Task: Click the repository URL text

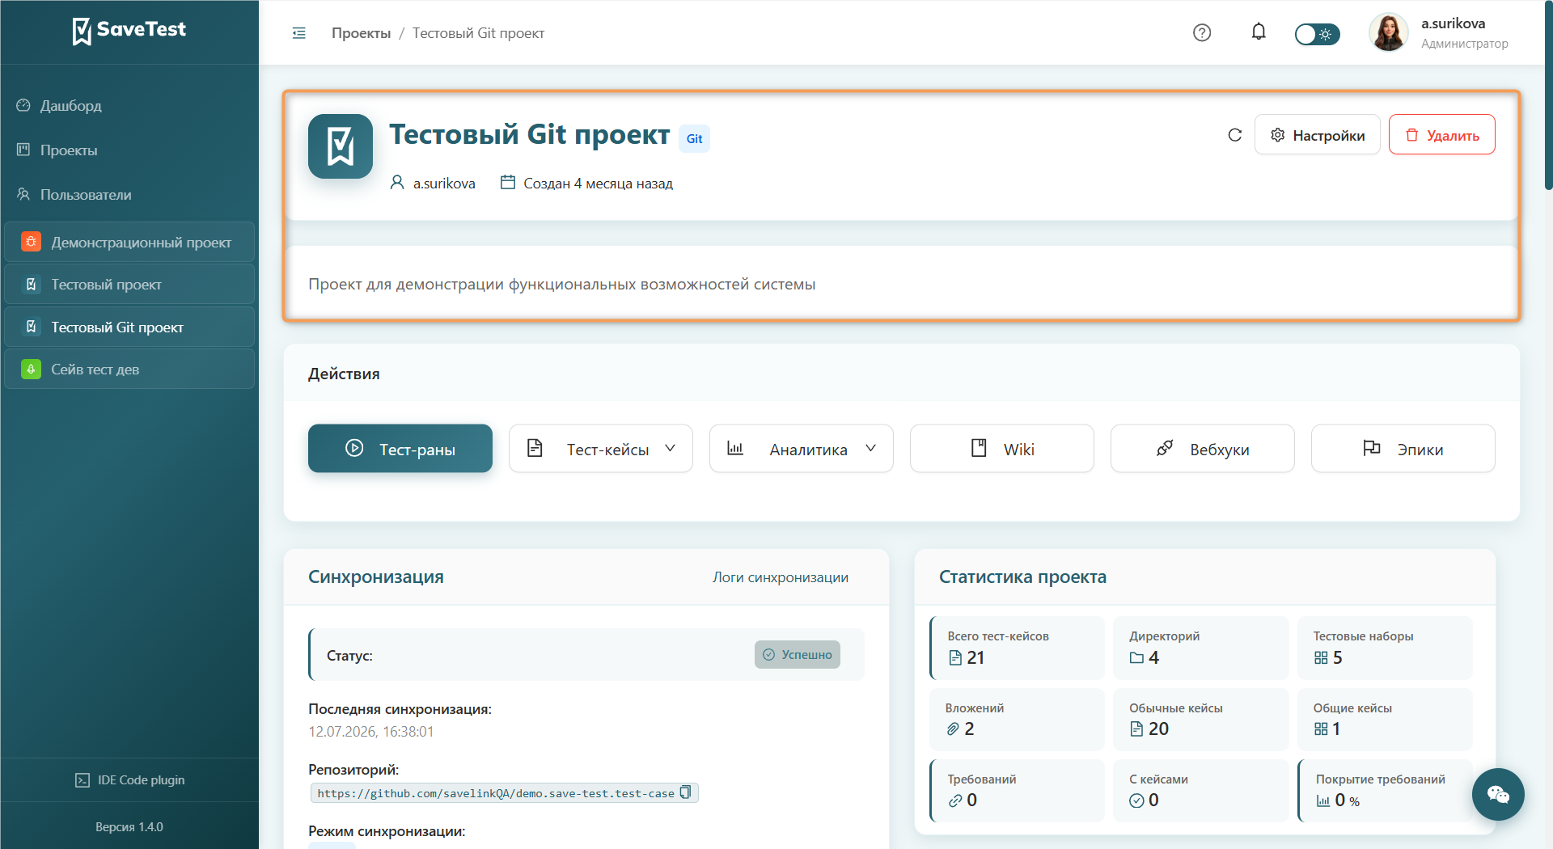Action: [x=495, y=793]
